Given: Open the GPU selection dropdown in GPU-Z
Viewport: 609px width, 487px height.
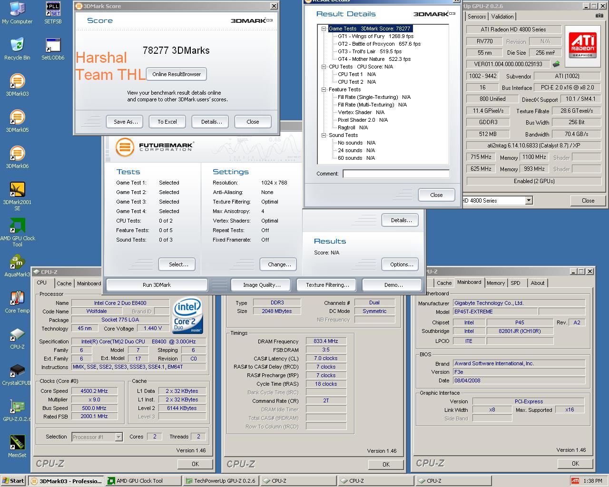Looking at the screenshot, I should point(529,201).
